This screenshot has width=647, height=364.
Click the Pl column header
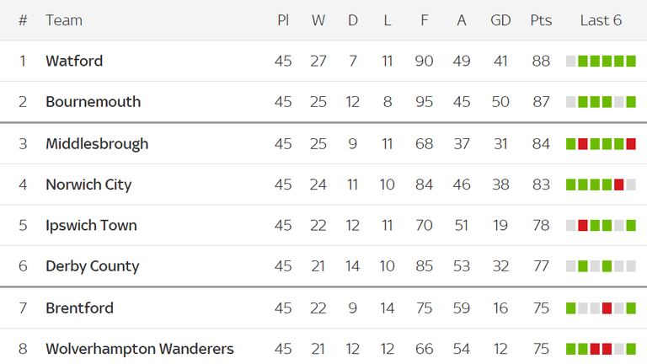point(283,20)
